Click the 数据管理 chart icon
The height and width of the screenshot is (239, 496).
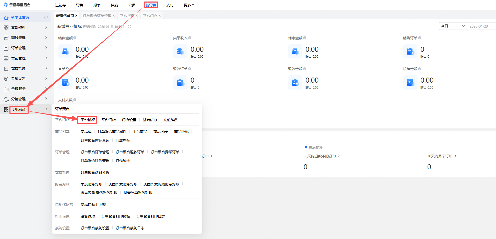coord(6,68)
